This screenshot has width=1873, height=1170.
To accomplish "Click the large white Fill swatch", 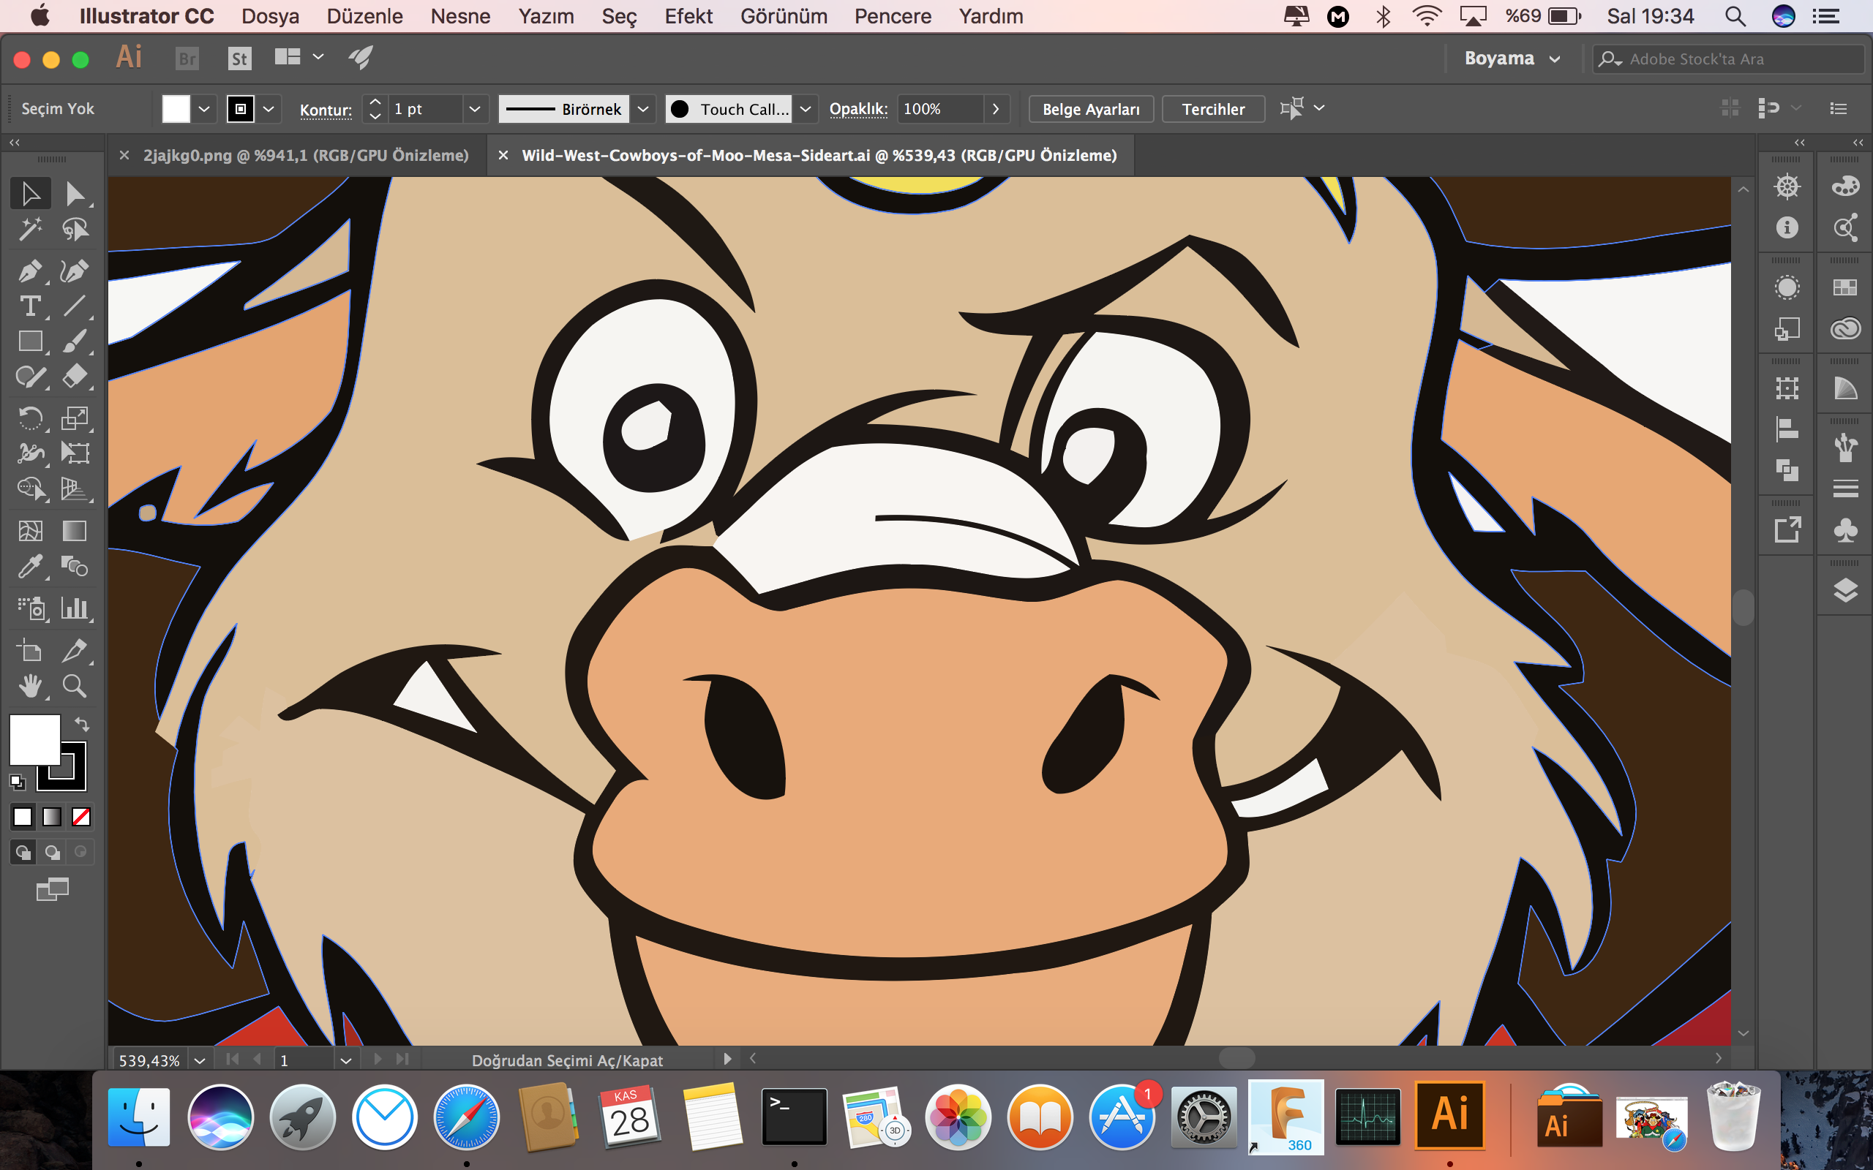I will 34,740.
